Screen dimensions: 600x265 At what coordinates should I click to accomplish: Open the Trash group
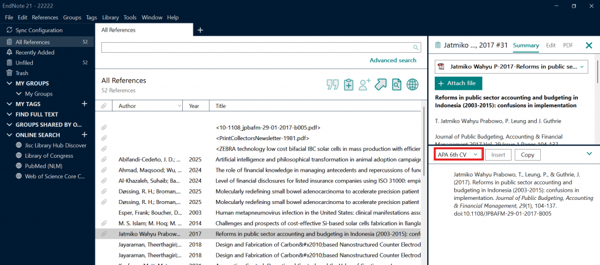click(x=47, y=73)
